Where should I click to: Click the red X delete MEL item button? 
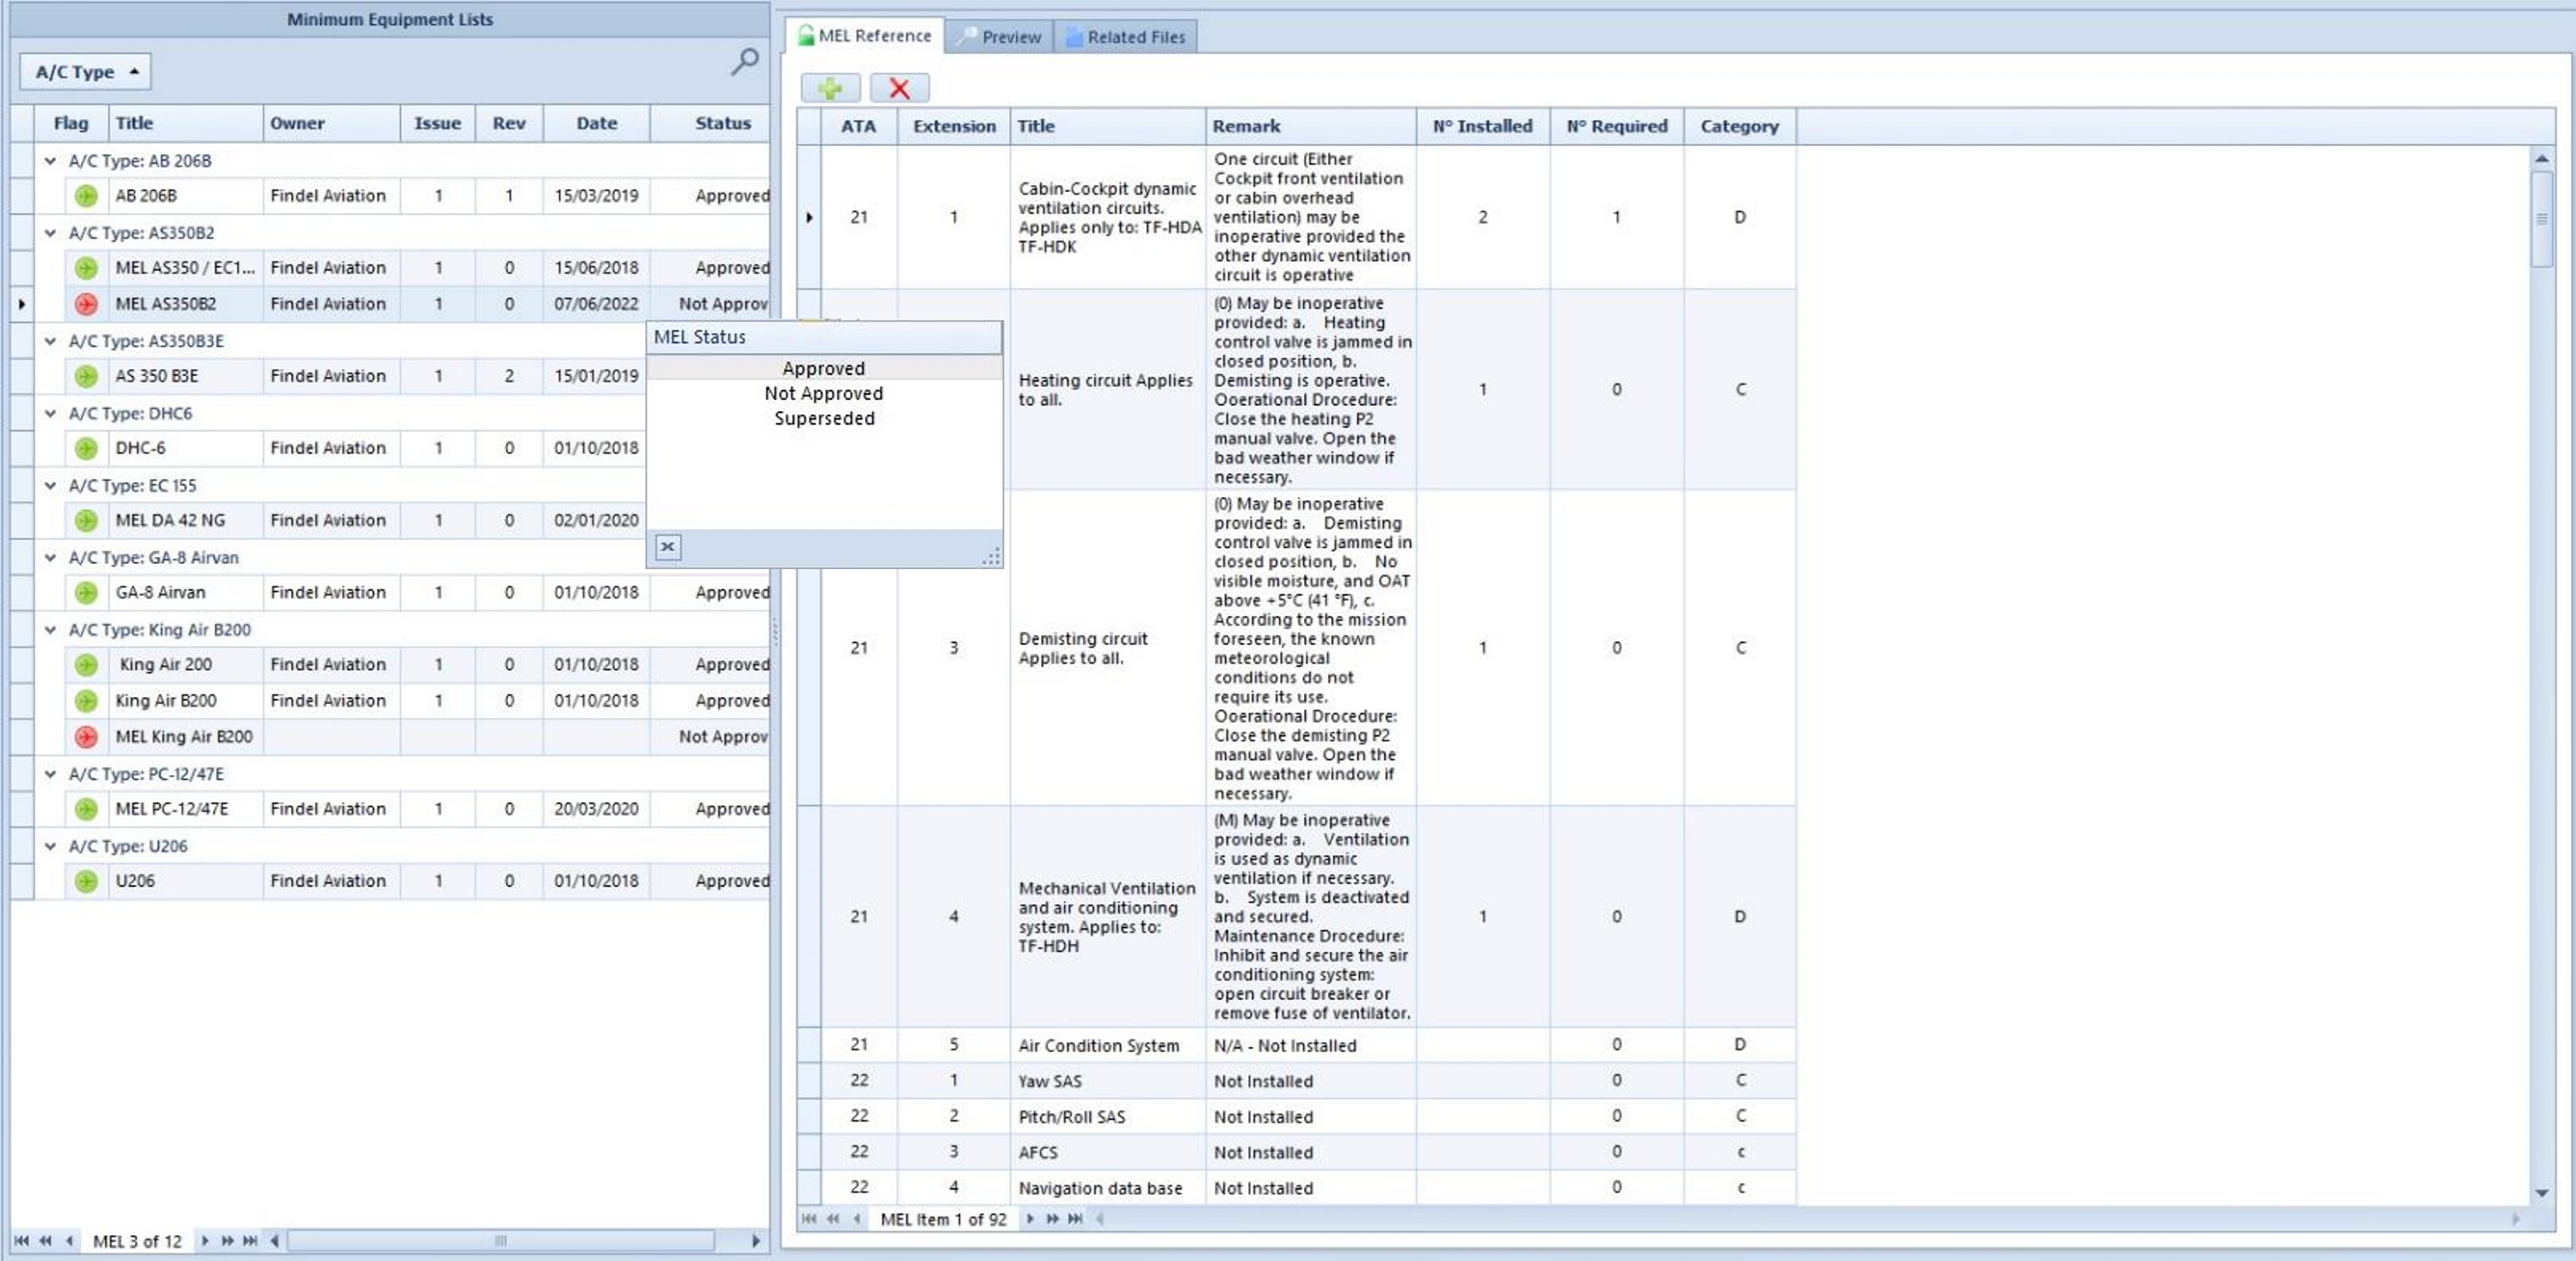pos(899,88)
